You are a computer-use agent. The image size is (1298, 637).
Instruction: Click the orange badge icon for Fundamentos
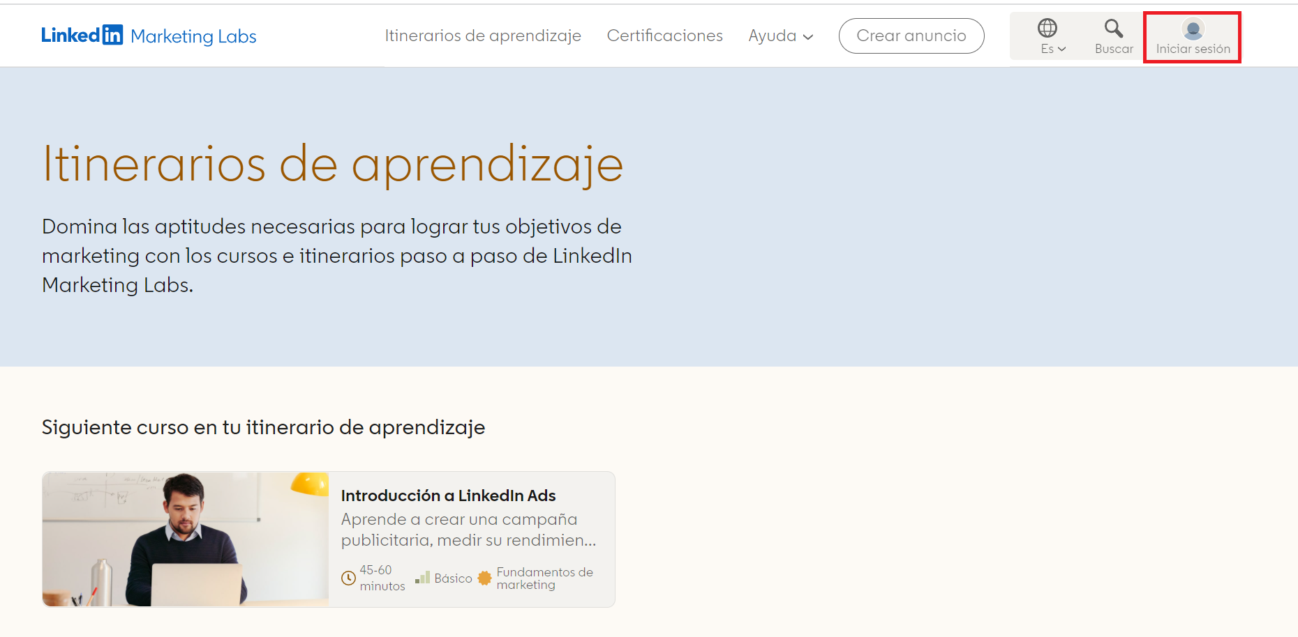tap(484, 578)
